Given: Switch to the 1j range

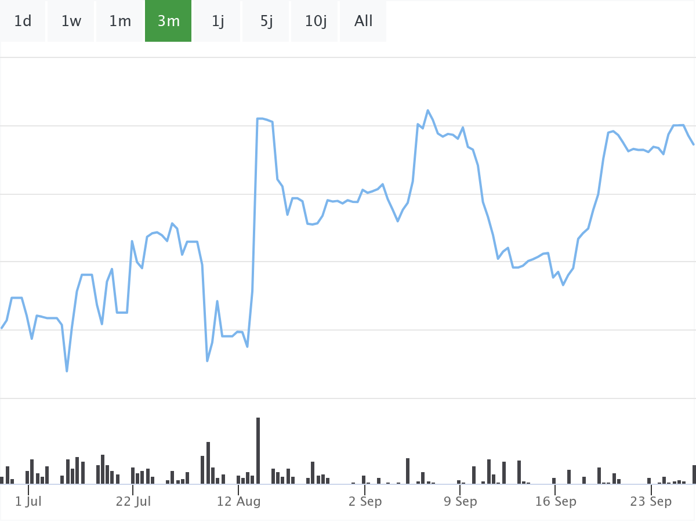Looking at the screenshot, I should 217,21.
